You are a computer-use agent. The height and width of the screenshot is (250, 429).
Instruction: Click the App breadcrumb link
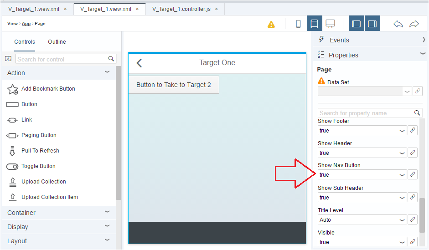[26, 24]
